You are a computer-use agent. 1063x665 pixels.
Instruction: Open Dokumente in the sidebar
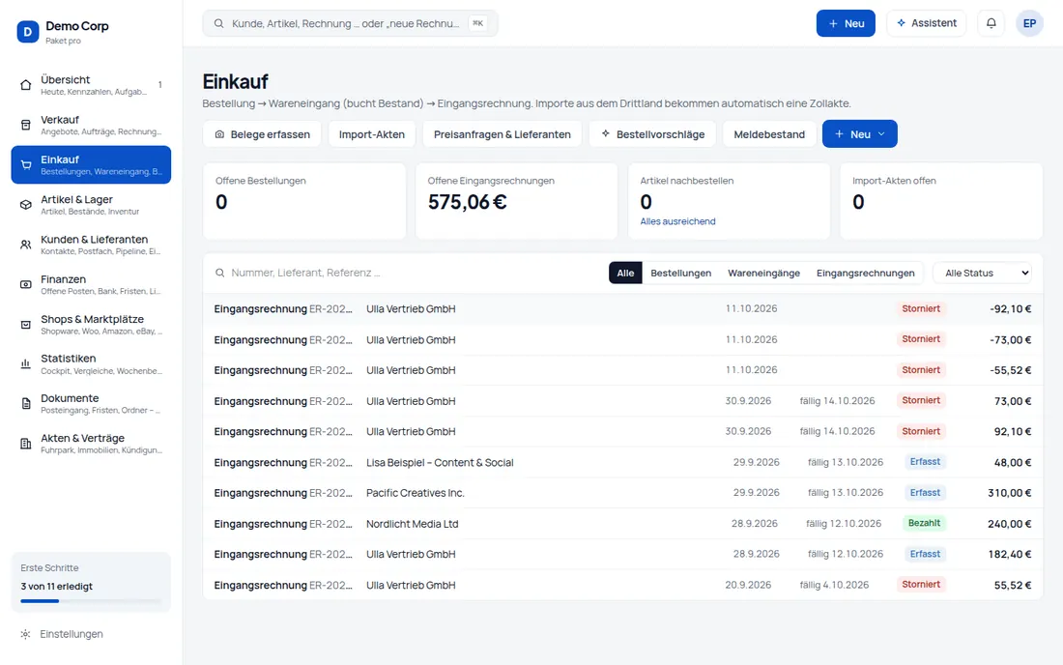tap(91, 404)
